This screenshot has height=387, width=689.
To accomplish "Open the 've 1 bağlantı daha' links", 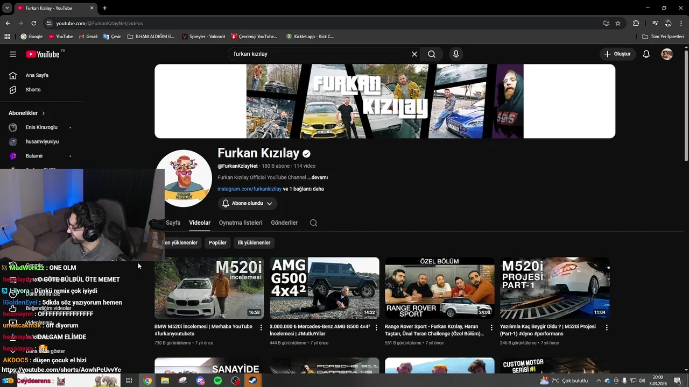I will pos(304,189).
